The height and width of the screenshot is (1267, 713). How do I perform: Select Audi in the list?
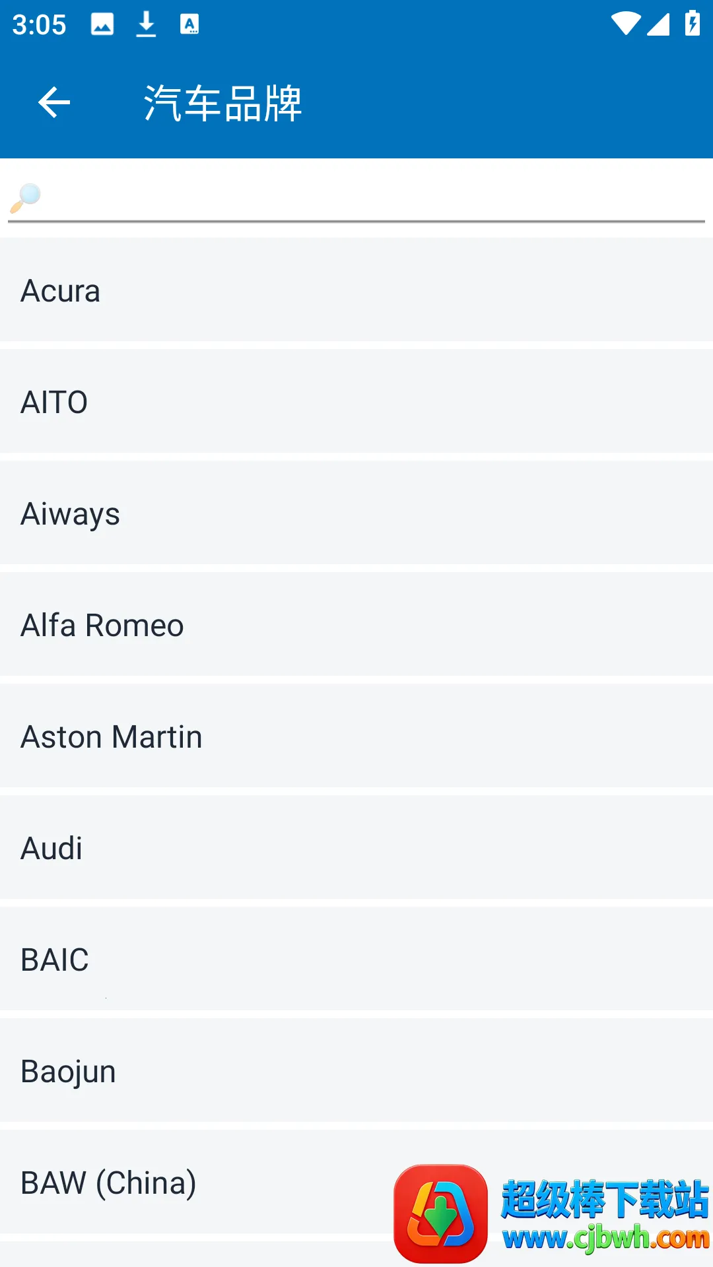(356, 848)
